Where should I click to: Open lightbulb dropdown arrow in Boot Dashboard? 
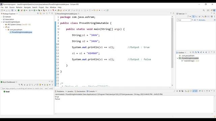pos(43,85)
